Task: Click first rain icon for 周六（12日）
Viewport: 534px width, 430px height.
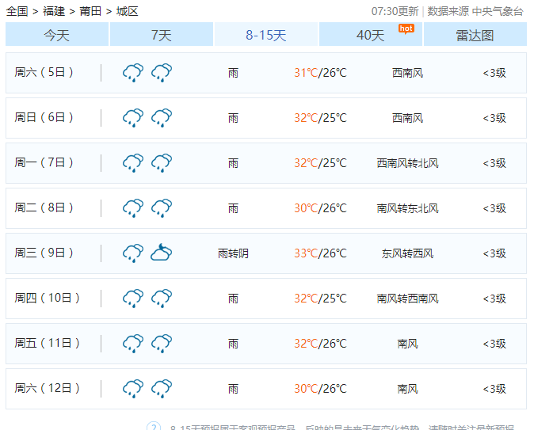Action: [x=133, y=389]
